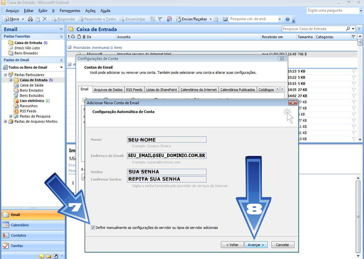Viewport: 364px width, 259px height.
Task: Collapse the Pastas Particulares tree node
Action: 5,75
